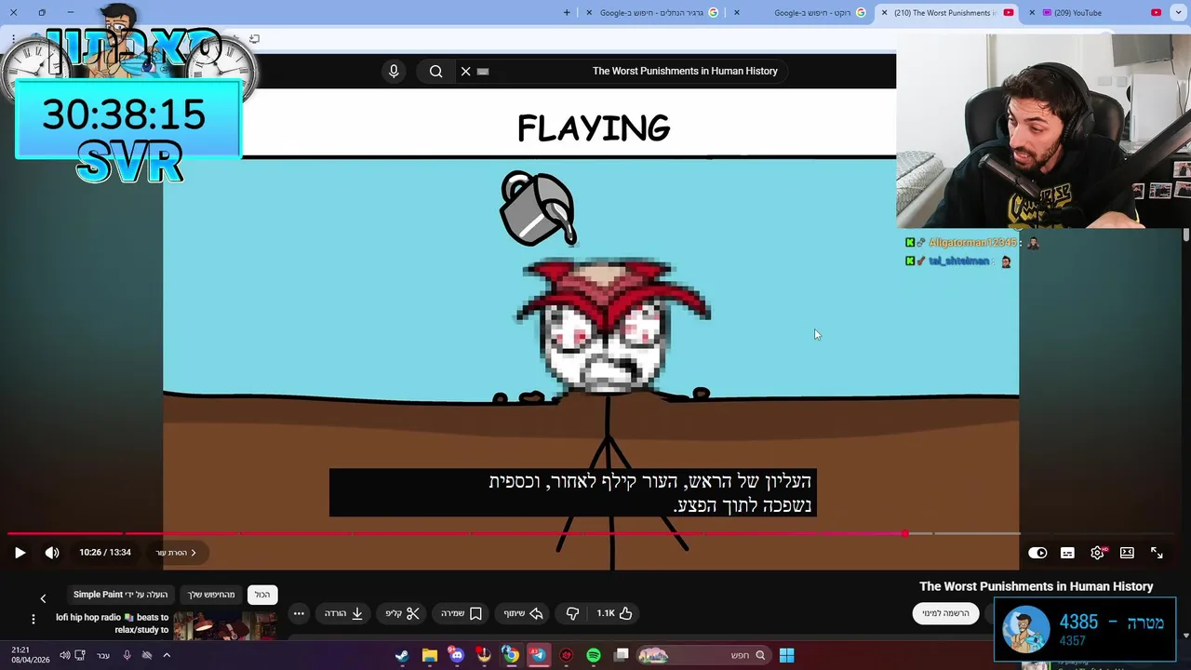Open Discord from the taskbar

tap(456, 655)
